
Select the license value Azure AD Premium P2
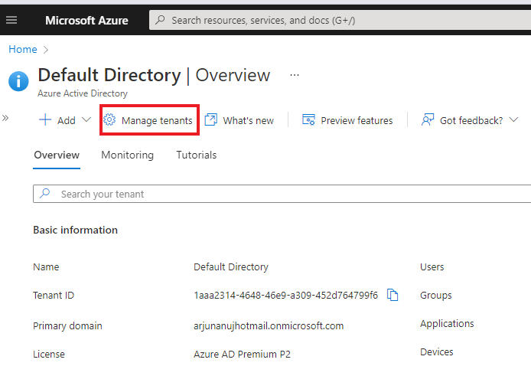242,354
